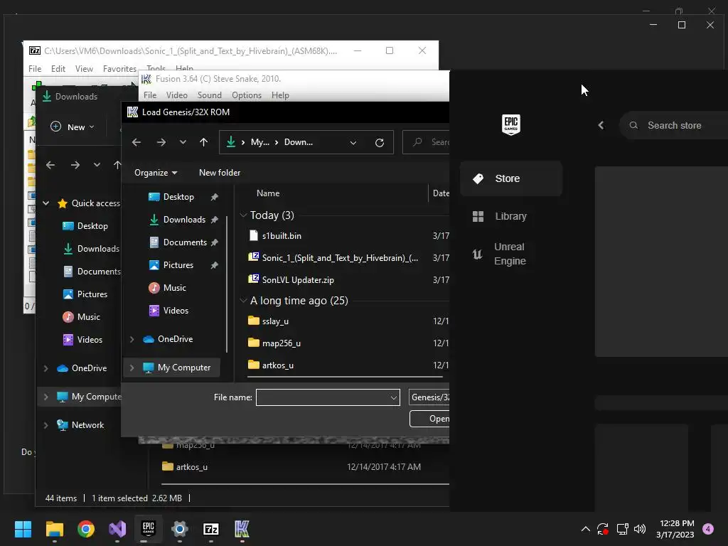Open File menu in Fusion 3.64
The height and width of the screenshot is (546, 728).
click(x=150, y=95)
